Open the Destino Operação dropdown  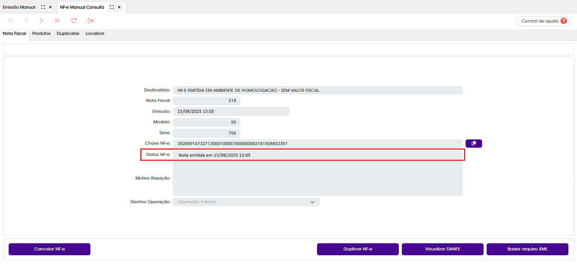(x=246, y=202)
